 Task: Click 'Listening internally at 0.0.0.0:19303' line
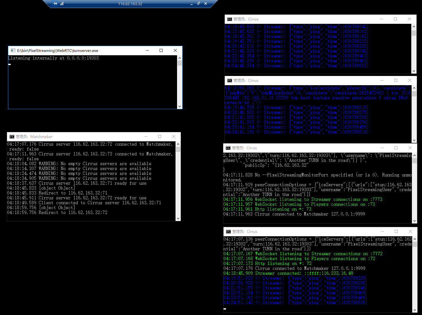pos(53,58)
